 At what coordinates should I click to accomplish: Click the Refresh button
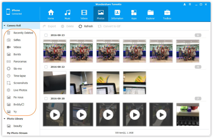coord(86,26)
